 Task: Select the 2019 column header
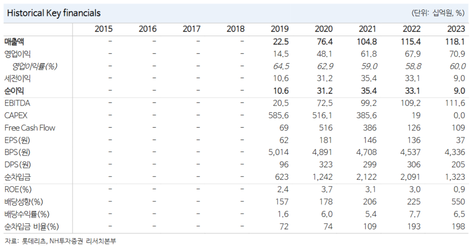pos(280,29)
